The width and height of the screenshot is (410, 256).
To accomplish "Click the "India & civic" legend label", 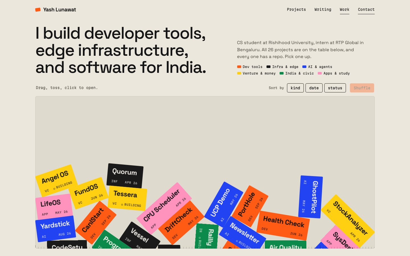I will [x=300, y=73].
